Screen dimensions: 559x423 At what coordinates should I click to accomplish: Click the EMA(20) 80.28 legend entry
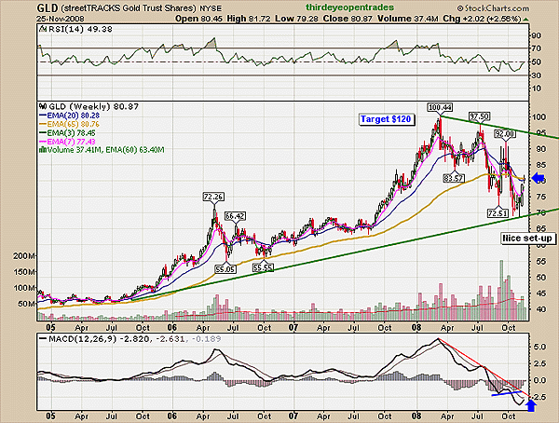point(73,116)
